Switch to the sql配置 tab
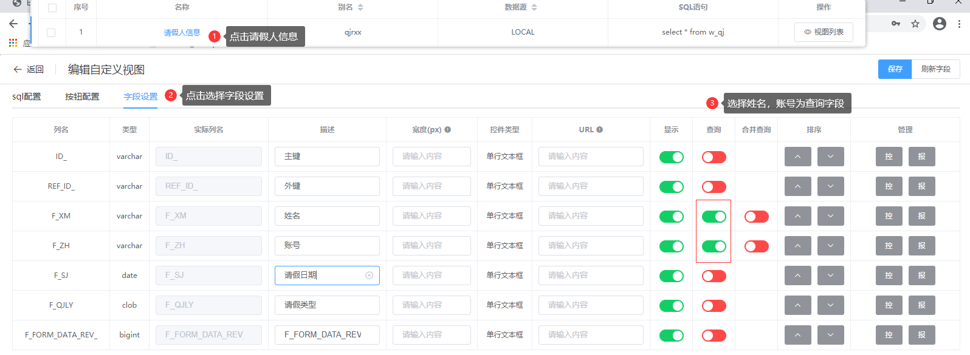 [x=27, y=97]
